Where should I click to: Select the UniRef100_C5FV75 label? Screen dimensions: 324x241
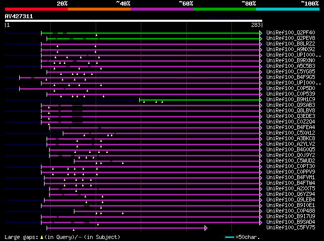[291, 228]
